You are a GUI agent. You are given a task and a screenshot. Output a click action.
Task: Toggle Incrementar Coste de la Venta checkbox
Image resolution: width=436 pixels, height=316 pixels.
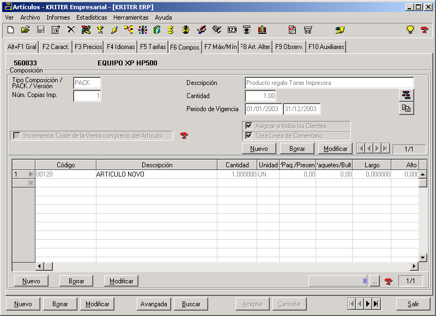tap(17, 136)
